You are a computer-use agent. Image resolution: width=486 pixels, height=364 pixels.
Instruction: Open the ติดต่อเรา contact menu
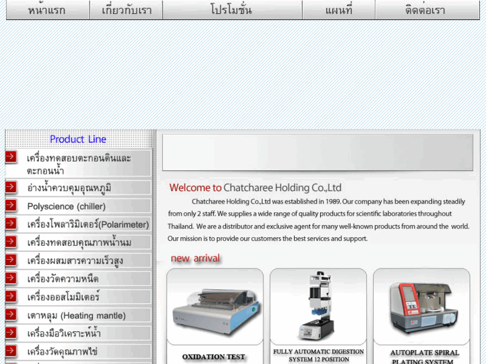427,10
